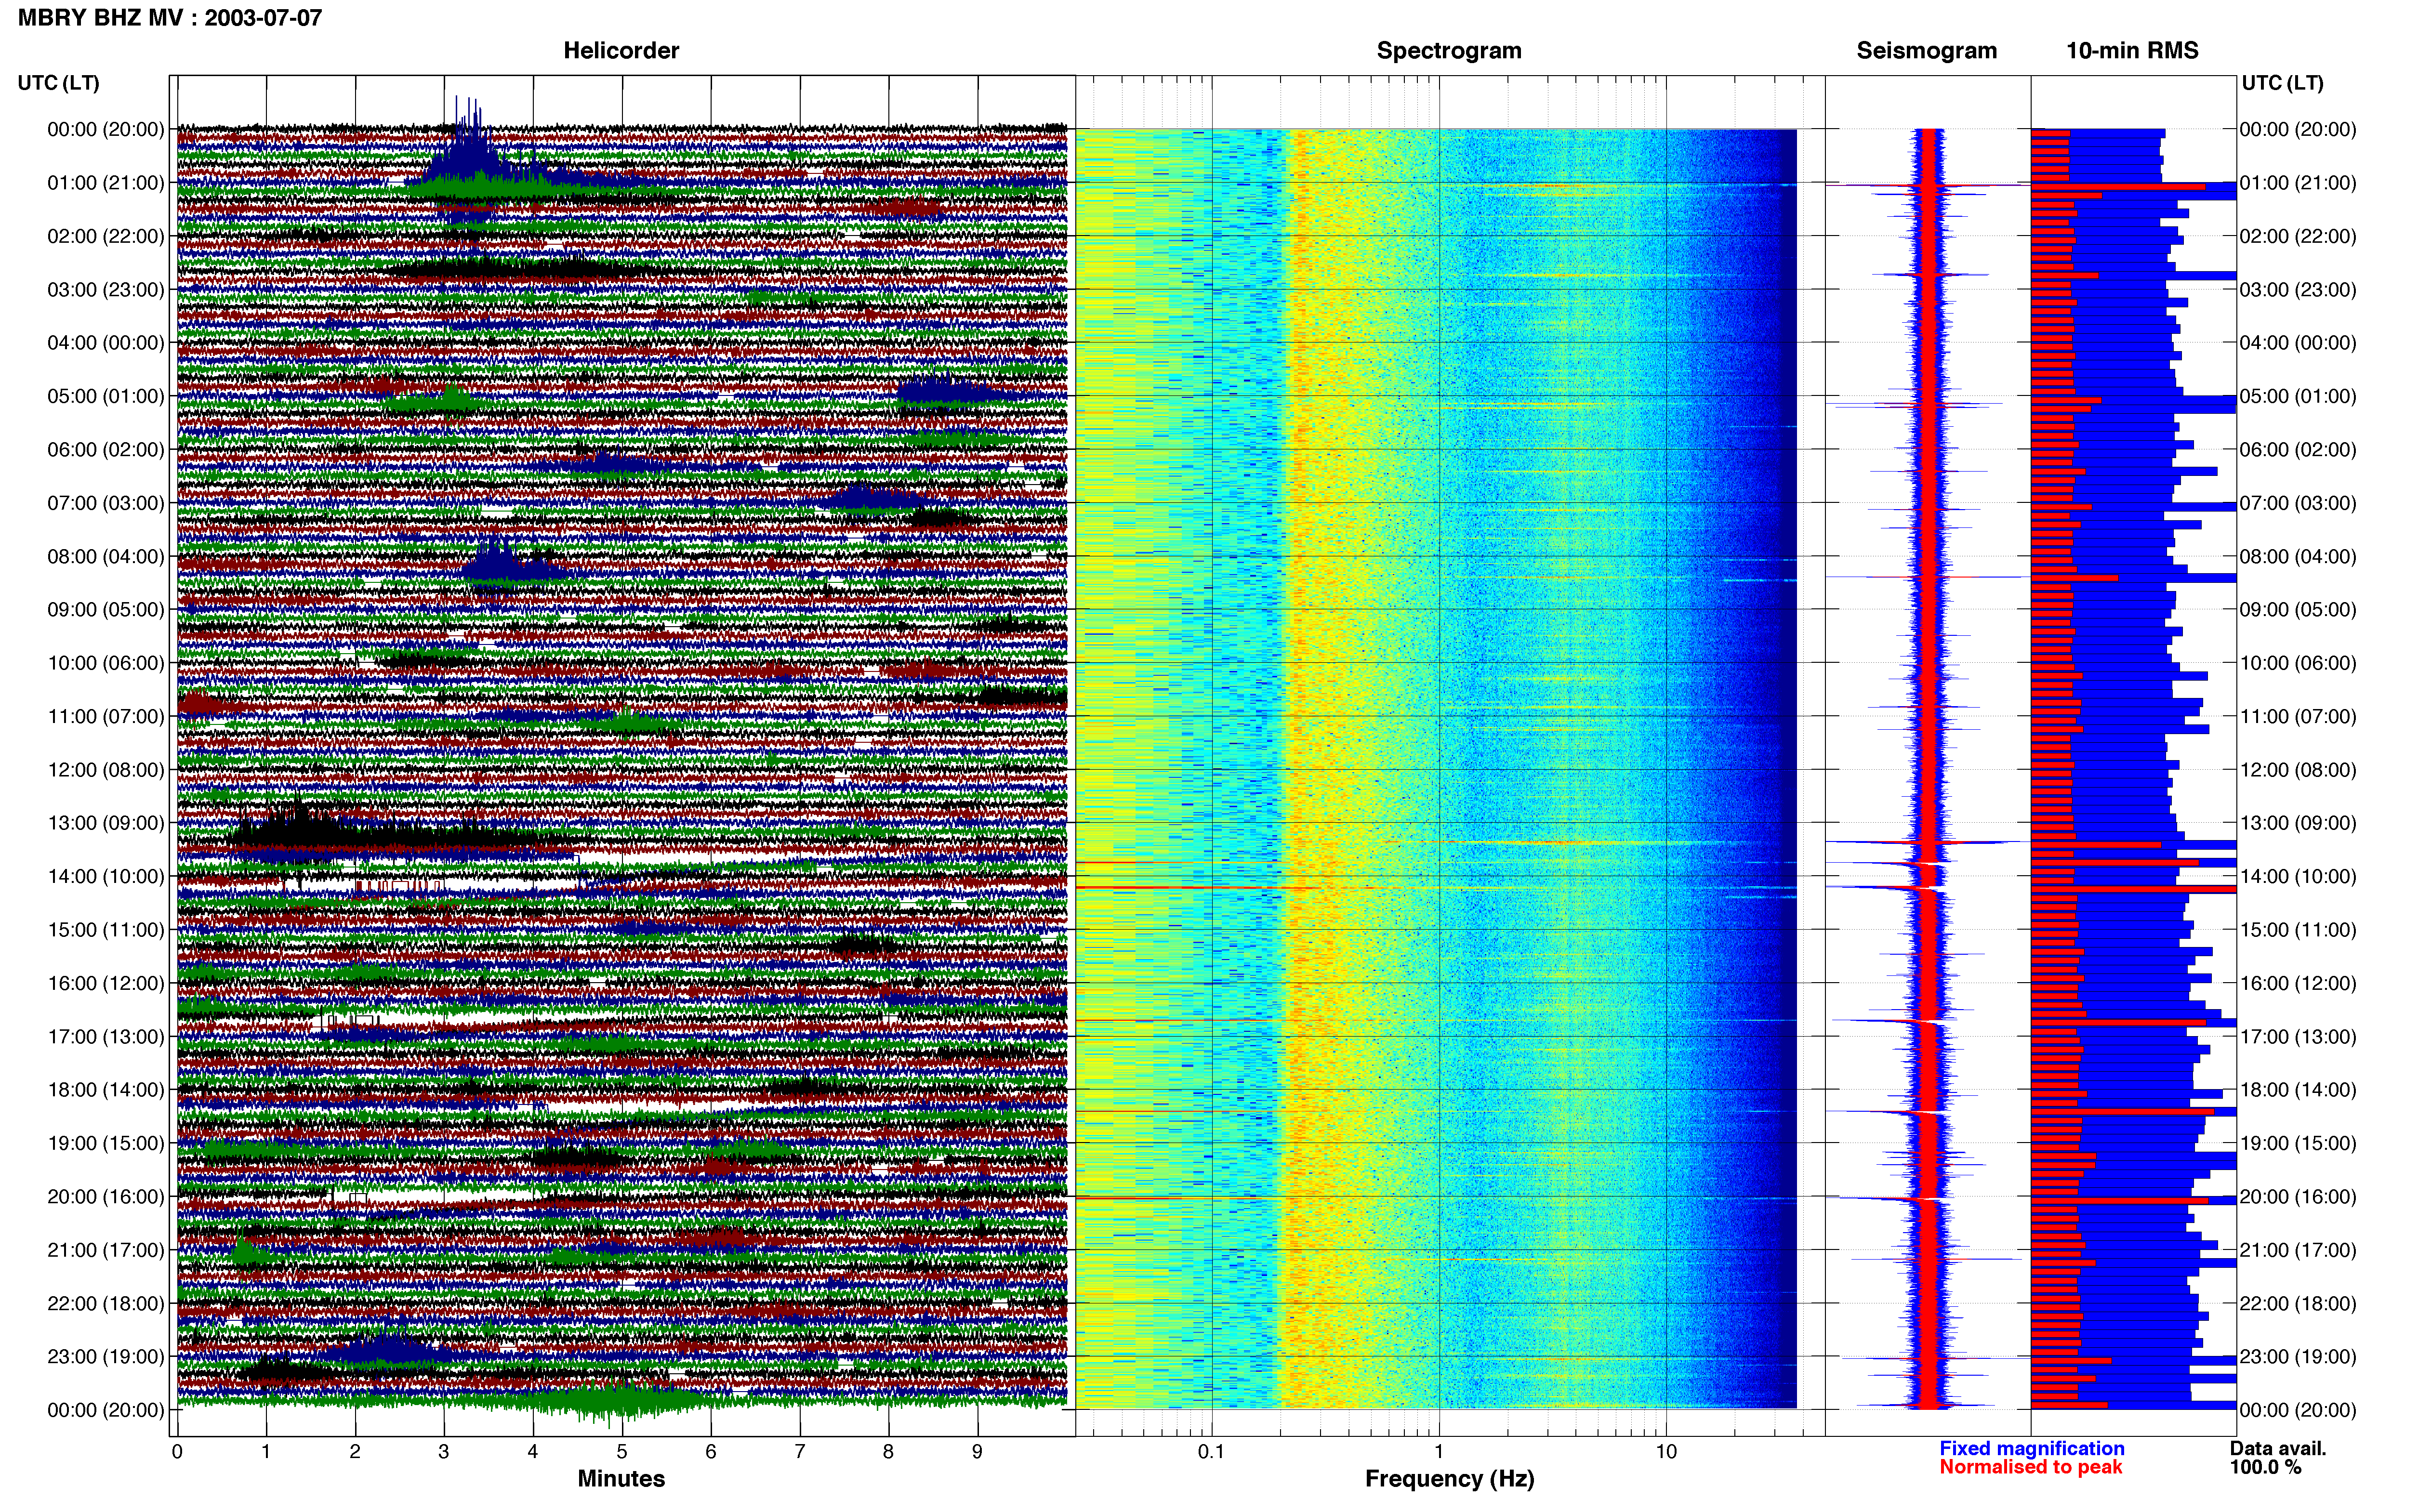The height and width of the screenshot is (1512, 2418).
Task: Click '15:00 (11:00)' on the RMS time axis
Action: [x=2298, y=930]
